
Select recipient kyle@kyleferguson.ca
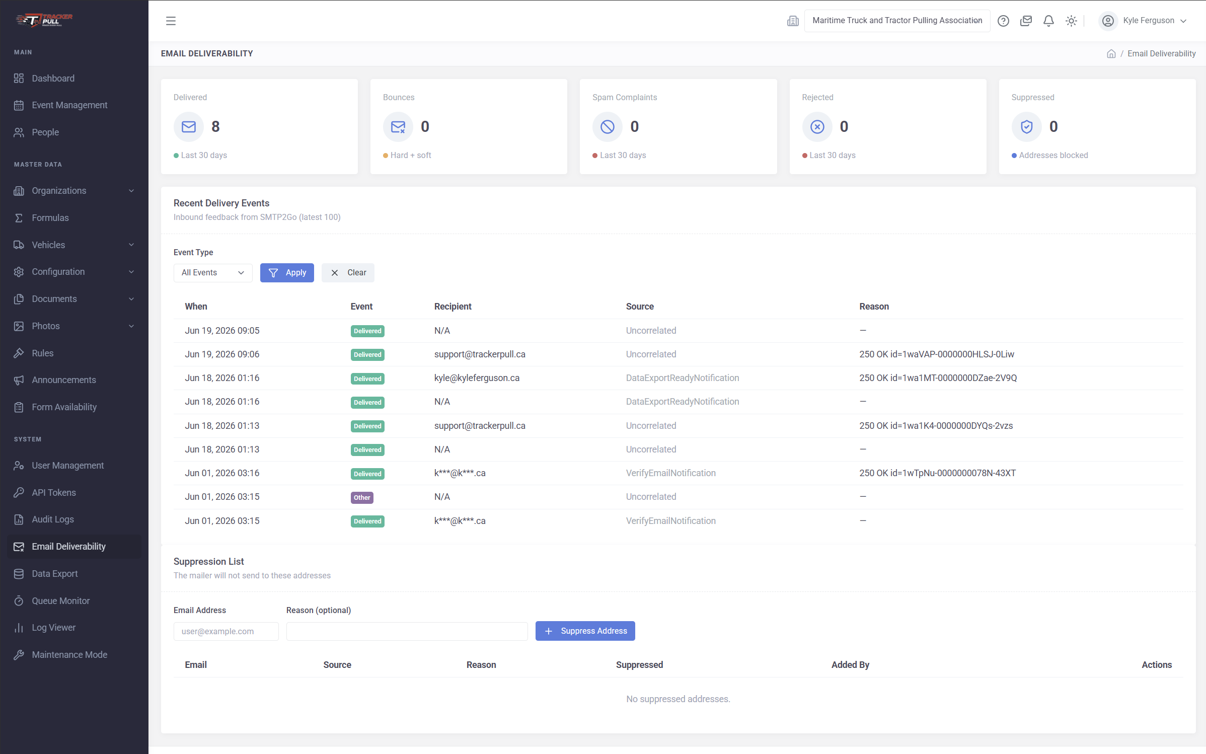tap(477, 378)
